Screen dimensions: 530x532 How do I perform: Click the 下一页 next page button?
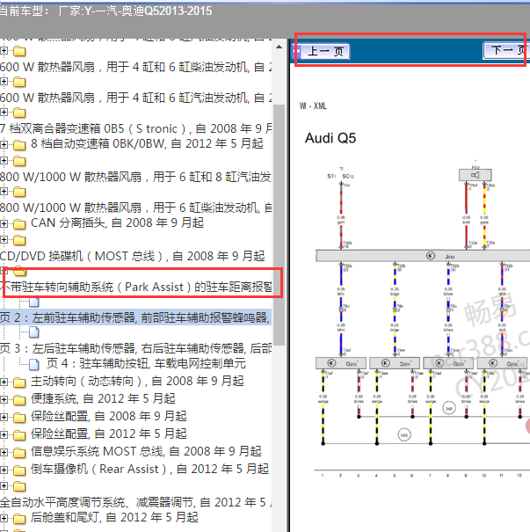(505, 50)
